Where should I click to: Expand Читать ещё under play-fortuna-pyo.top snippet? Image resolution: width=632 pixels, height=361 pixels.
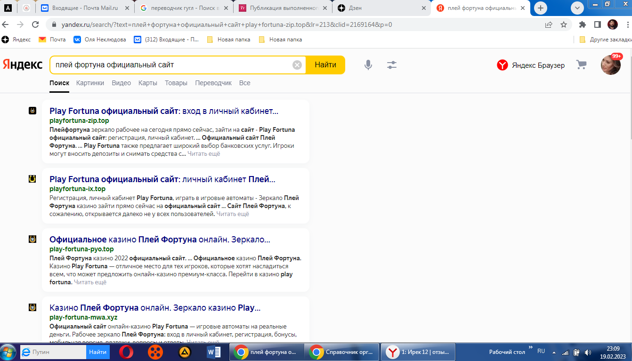click(90, 282)
